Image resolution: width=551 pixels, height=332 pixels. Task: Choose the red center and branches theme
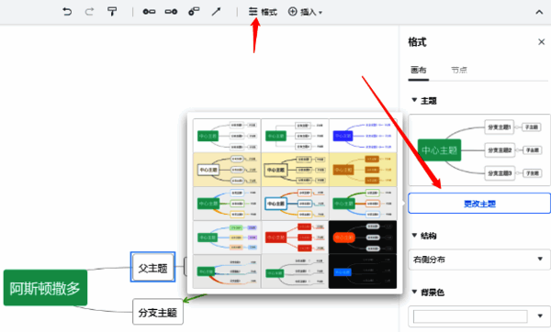[x=295, y=238]
